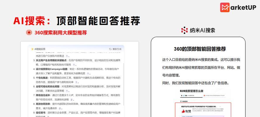Click the 纳米AI搜索 label text
Viewport: 260px width, 117px height.
click(202, 30)
